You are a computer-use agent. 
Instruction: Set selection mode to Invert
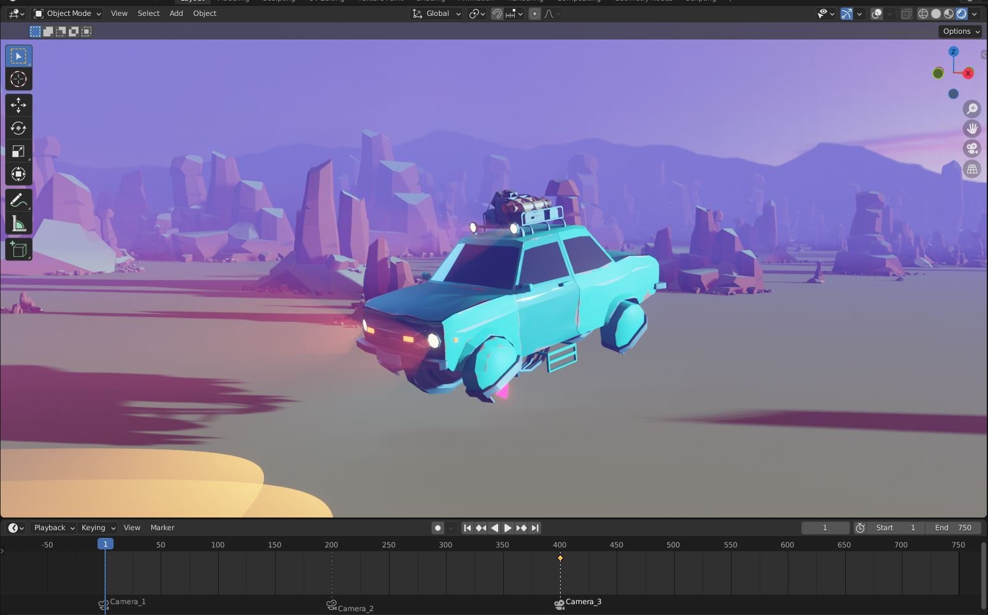pos(73,31)
